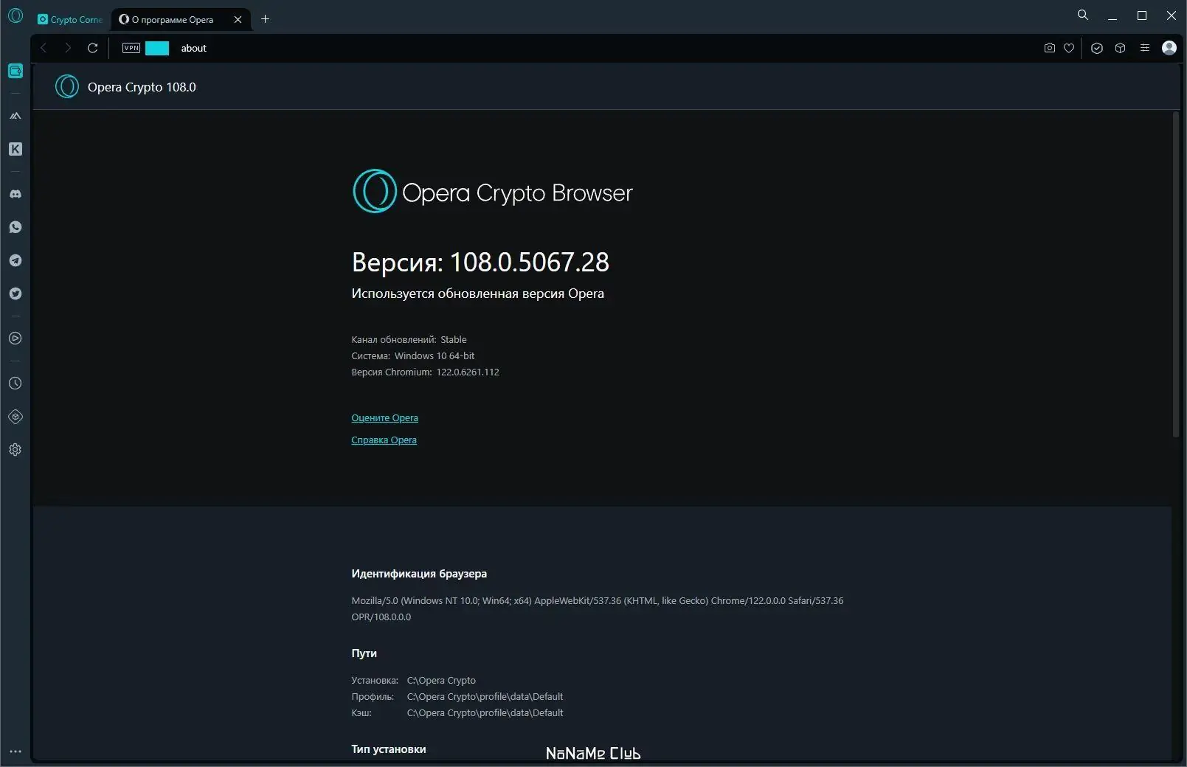Take a snapshot with the camera tool
The height and width of the screenshot is (767, 1187).
pos(1048,48)
